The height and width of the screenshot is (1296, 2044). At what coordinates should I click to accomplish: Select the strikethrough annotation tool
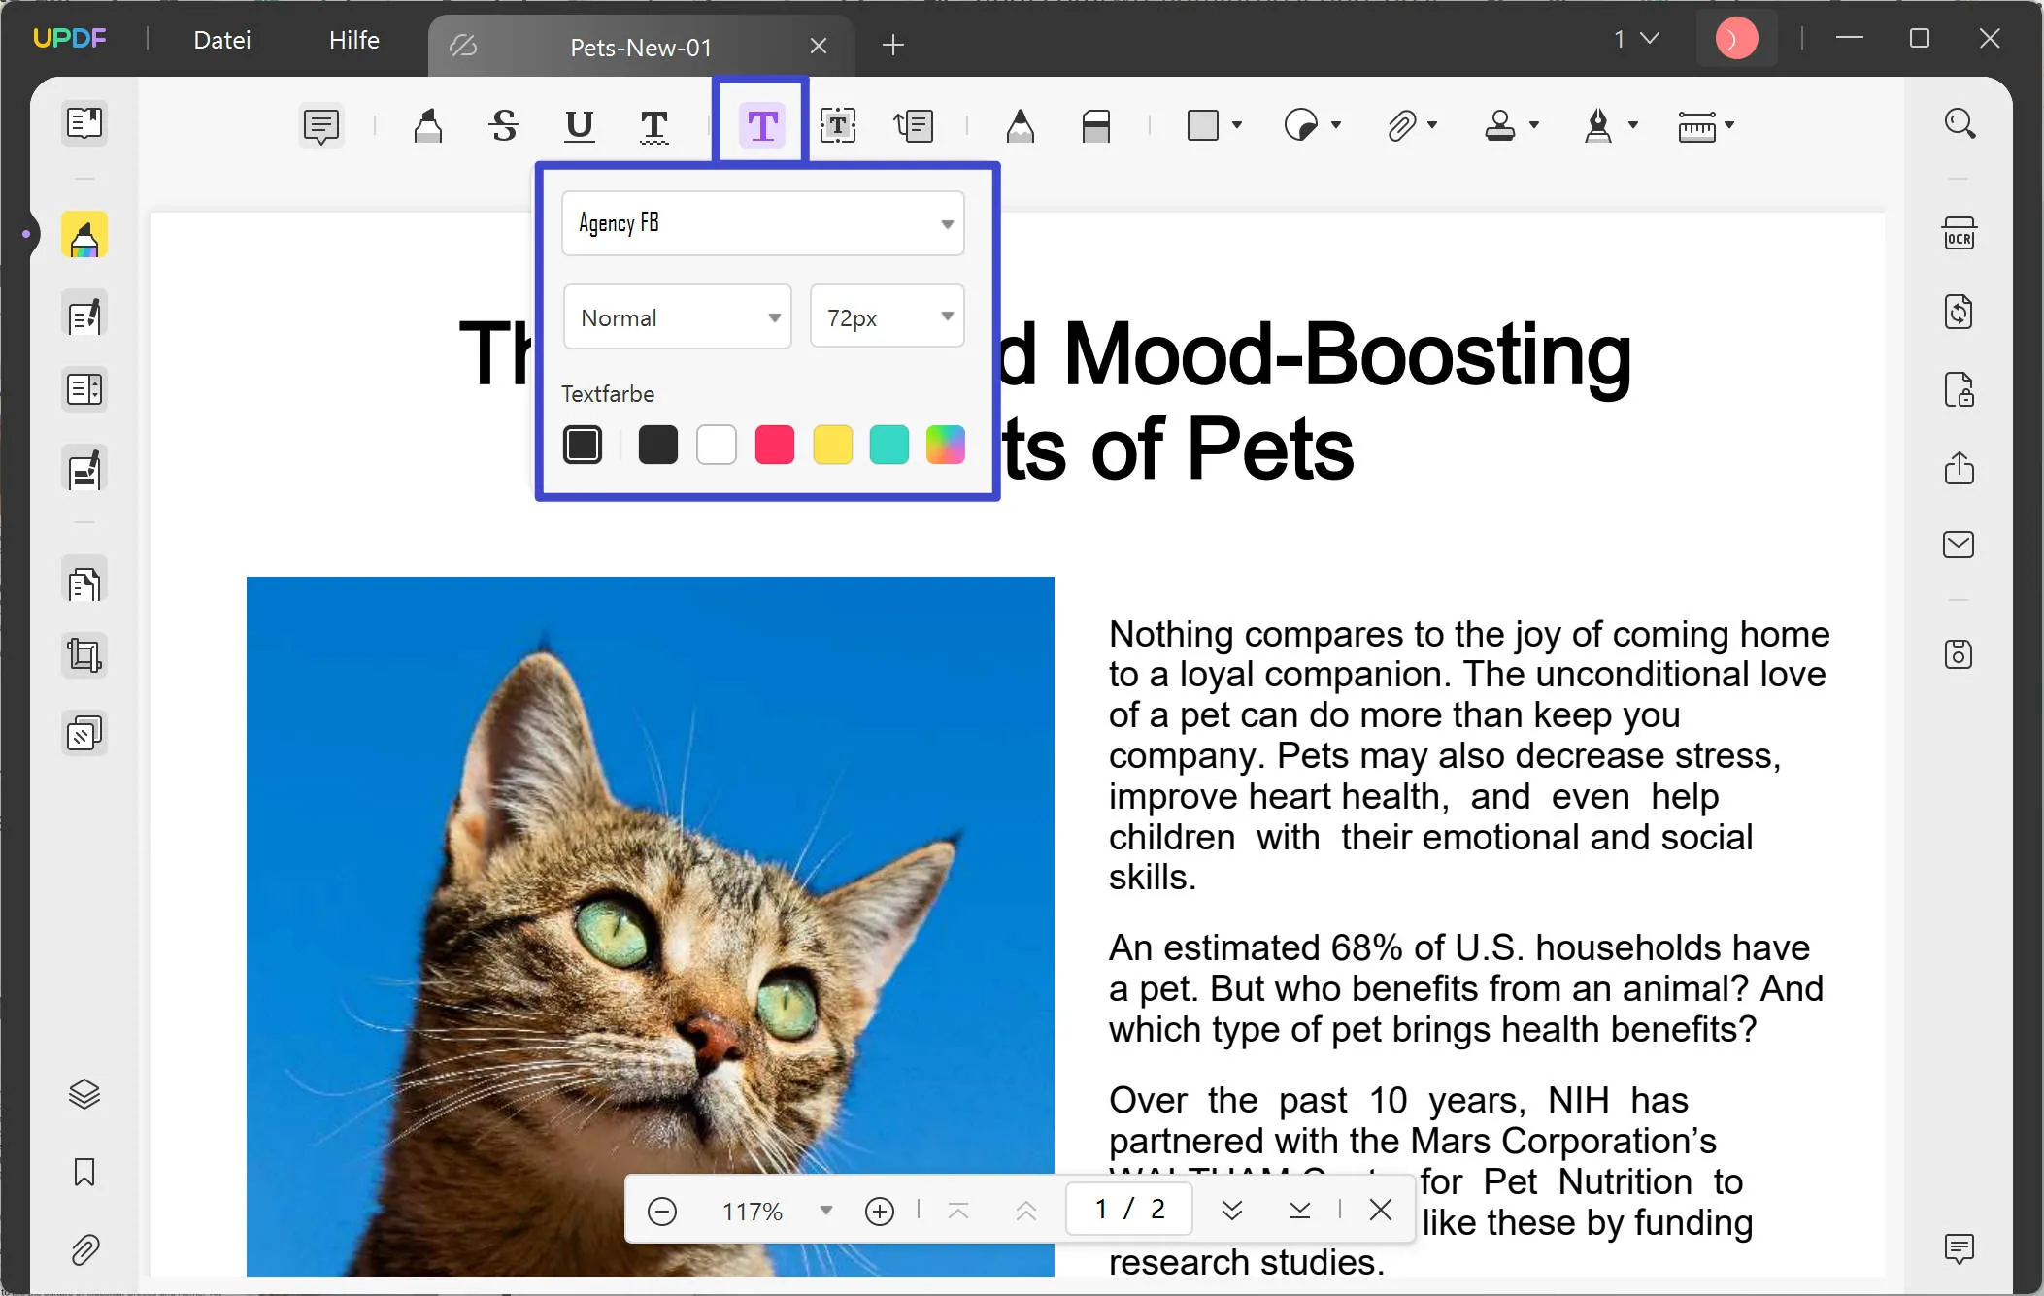tap(503, 125)
